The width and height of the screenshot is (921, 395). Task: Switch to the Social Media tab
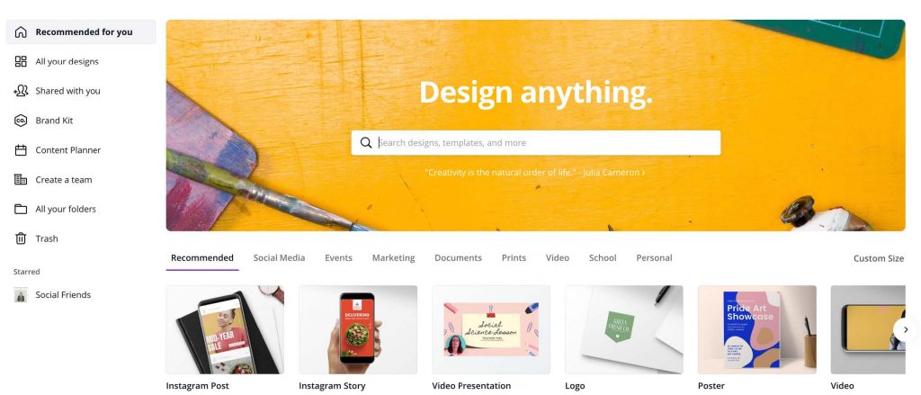pyautogui.click(x=279, y=257)
